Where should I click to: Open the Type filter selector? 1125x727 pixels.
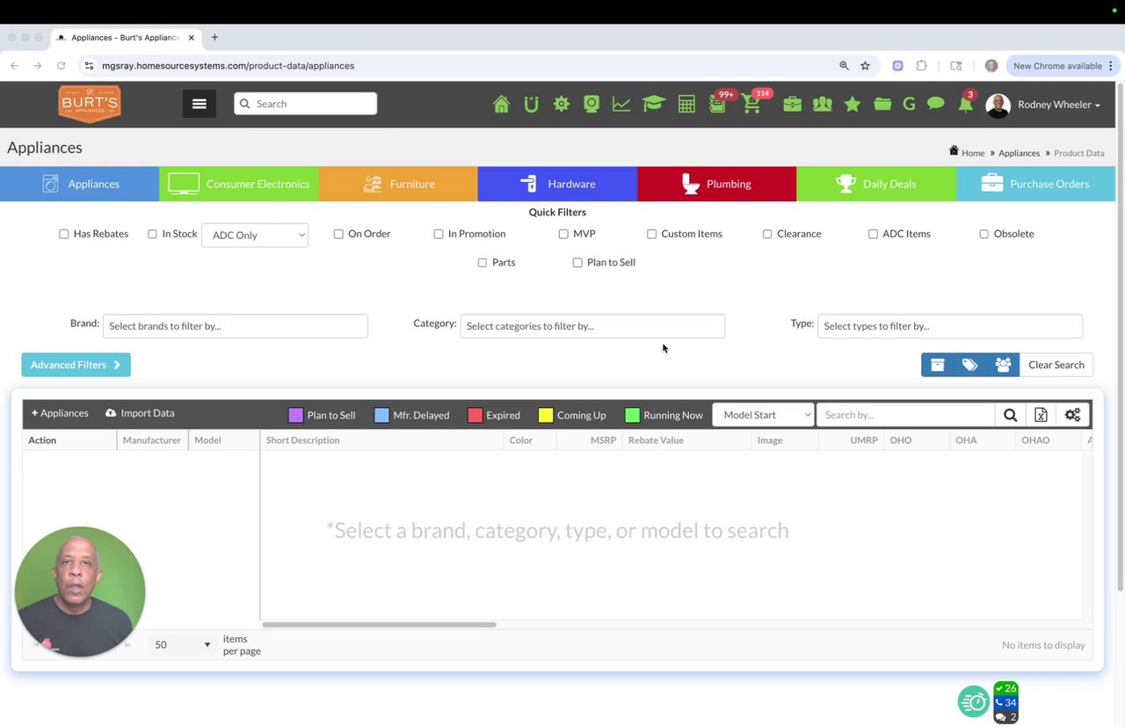coord(950,326)
